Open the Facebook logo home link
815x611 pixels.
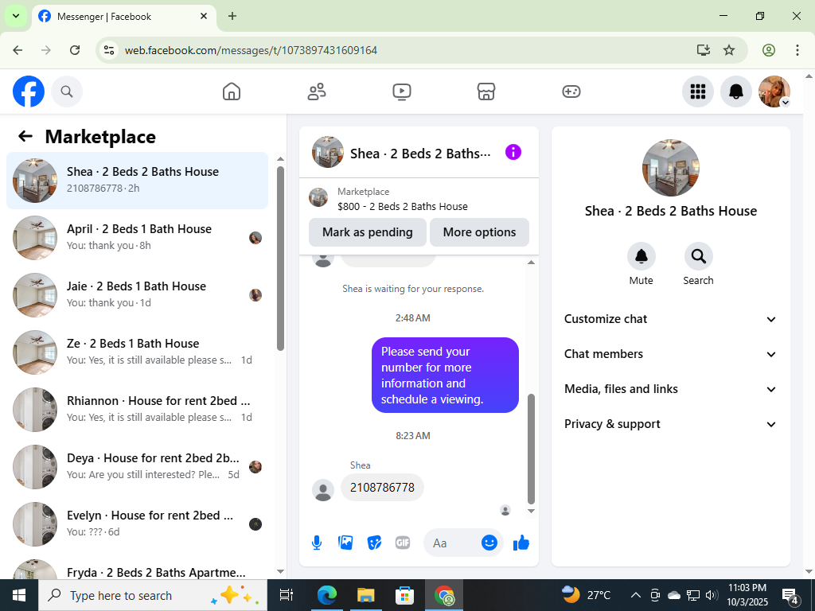[x=29, y=91]
